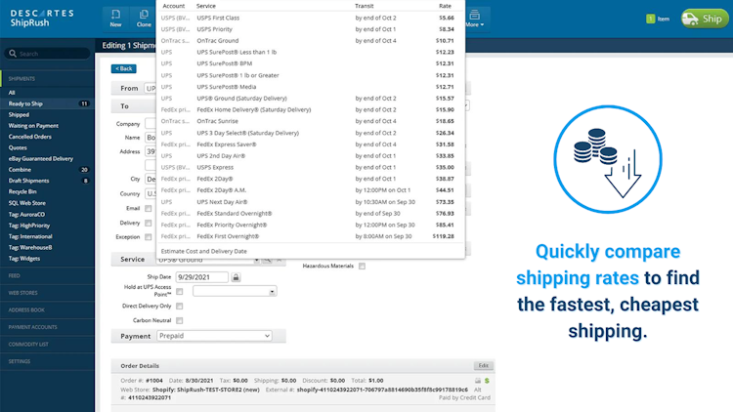Toggle the Email notification checkbox

click(x=149, y=208)
